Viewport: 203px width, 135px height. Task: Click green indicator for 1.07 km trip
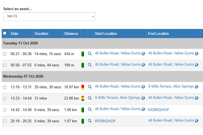[83, 121]
